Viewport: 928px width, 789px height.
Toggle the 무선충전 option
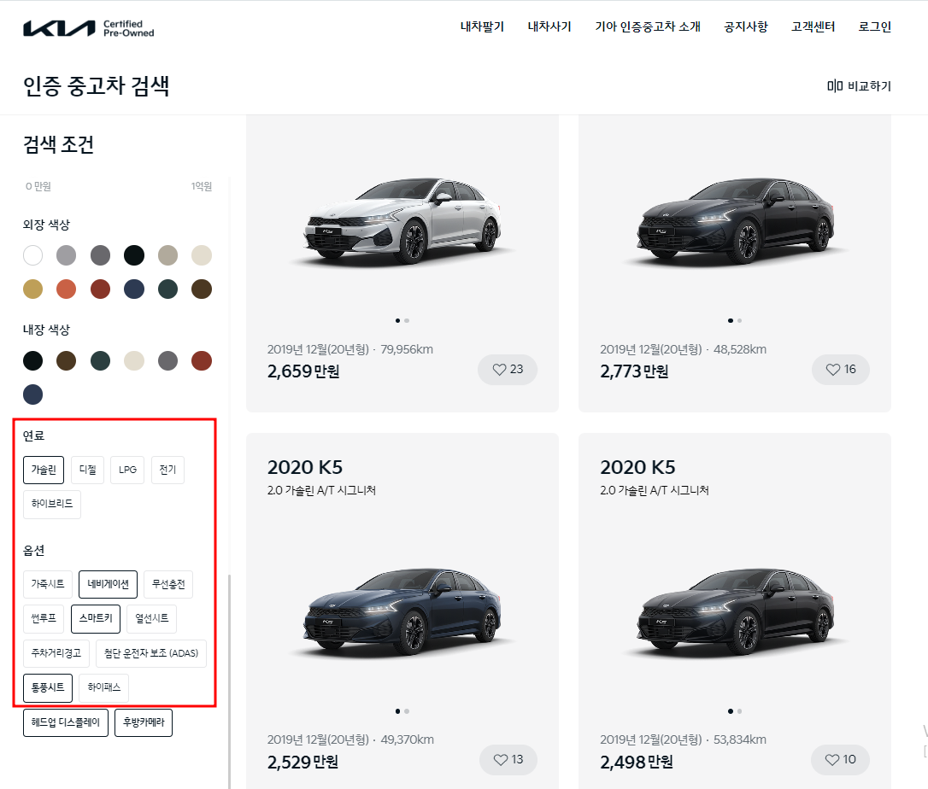click(168, 584)
